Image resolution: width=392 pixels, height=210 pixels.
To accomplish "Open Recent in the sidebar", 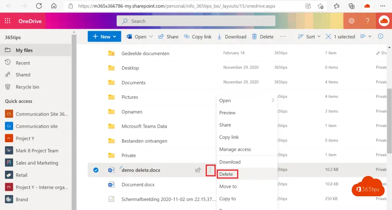I will [x=36, y=63].
